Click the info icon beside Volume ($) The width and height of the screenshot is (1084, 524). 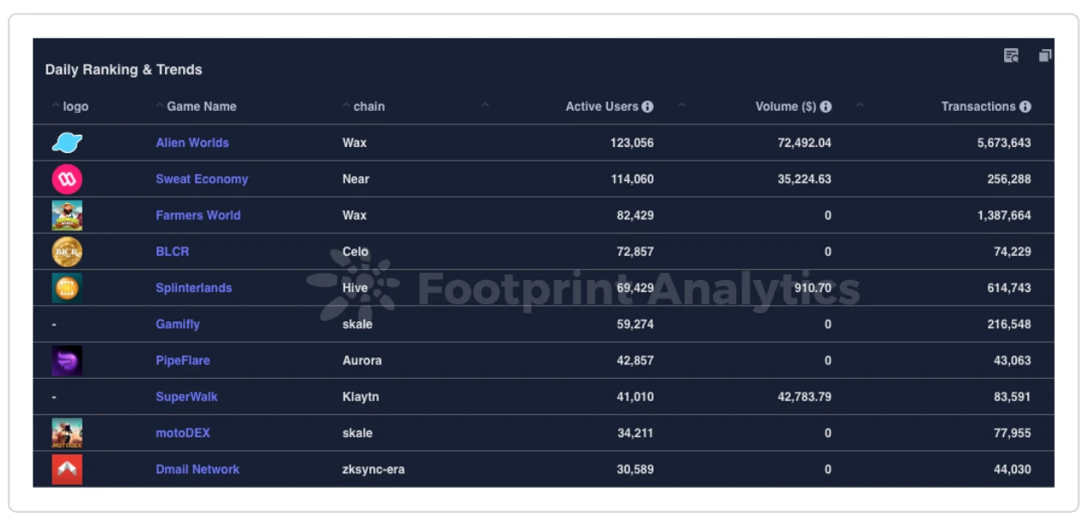click(x=825, y=107)
